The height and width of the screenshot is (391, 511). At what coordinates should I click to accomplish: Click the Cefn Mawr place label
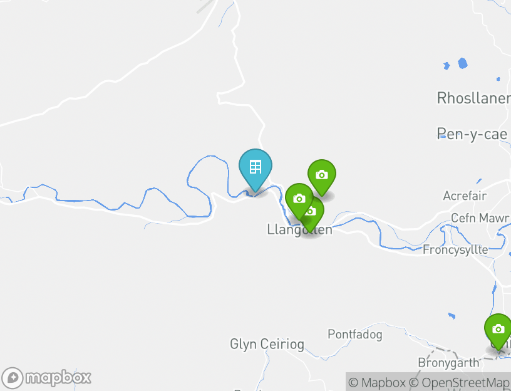tap(480, 218)
